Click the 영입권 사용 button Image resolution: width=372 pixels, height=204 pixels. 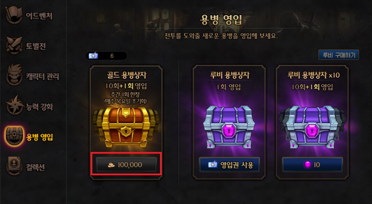pos(229,165)
